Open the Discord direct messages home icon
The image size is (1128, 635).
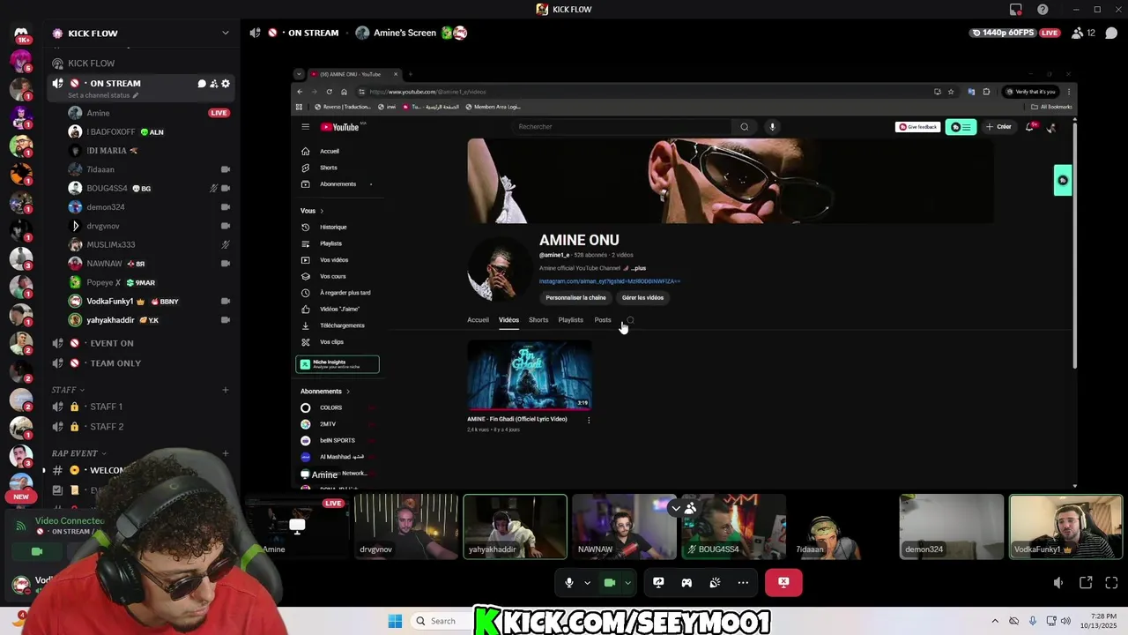21,34
